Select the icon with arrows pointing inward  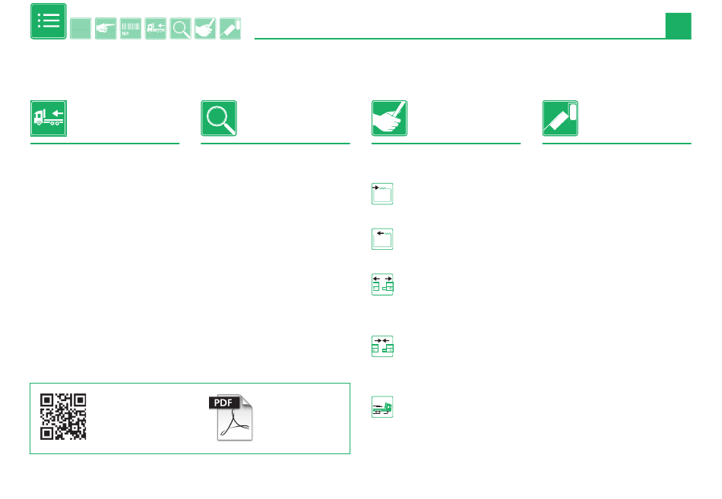[382, 346]
